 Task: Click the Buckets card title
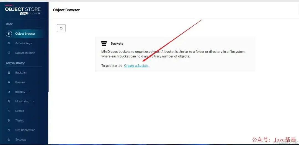[x=117, y=43]
